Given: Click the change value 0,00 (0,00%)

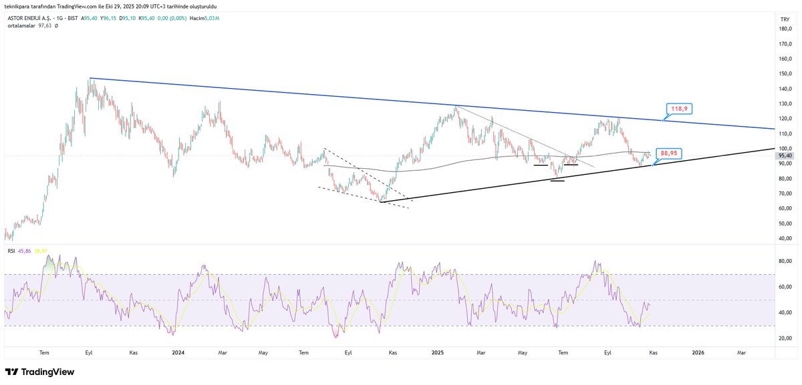Looking at the screenshot, I should point(173,18).
